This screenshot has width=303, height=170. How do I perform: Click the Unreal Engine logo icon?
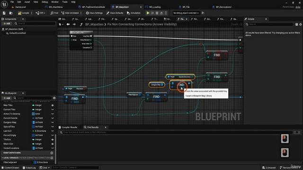4,4
